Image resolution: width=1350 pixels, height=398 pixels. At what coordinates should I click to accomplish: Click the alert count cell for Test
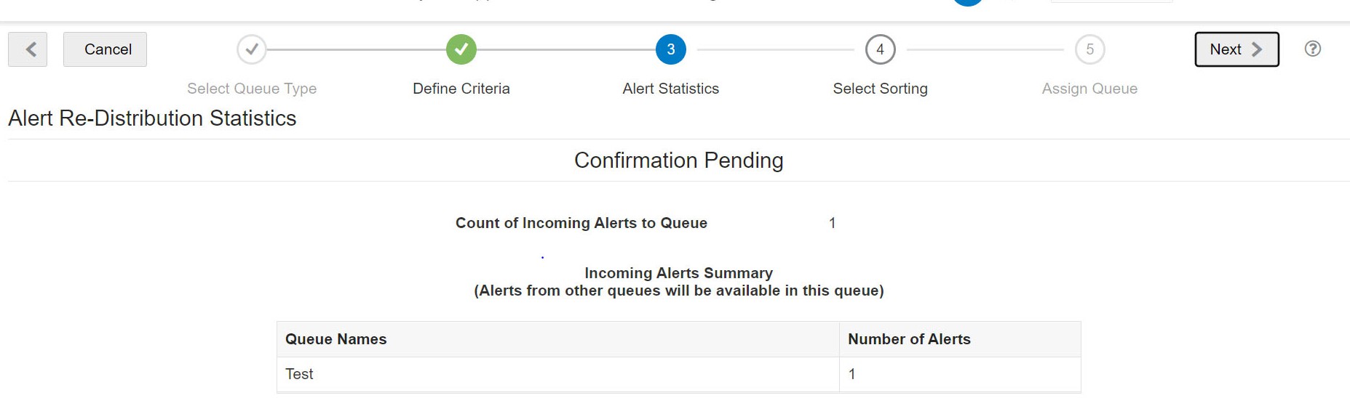pos(960,374)
